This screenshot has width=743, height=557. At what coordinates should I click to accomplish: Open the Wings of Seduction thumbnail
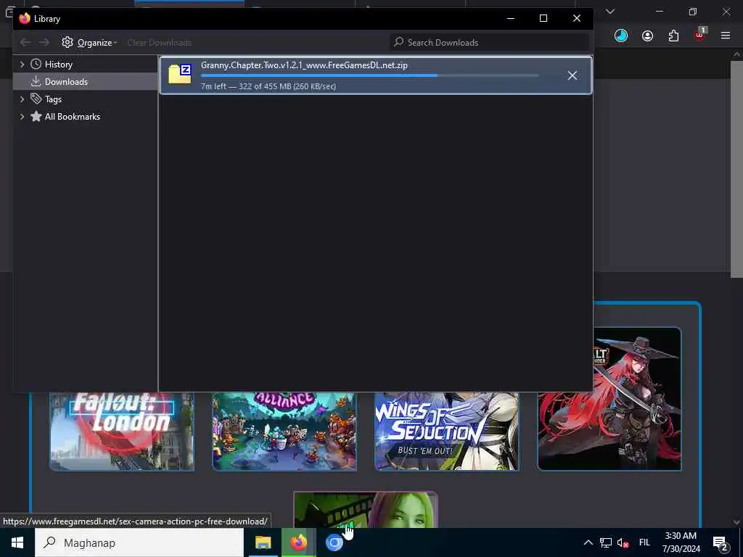click(x=447, y=431)
